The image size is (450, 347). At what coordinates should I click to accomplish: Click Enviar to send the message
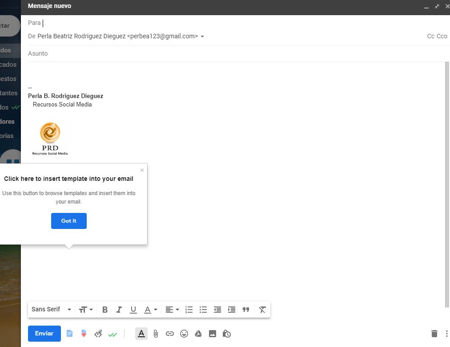click(44, 333)
